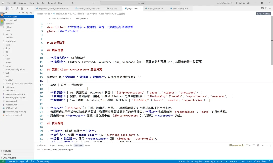Switch to the Ports panel tab
The height and width of the screenshot is (163, 273).
87,145
